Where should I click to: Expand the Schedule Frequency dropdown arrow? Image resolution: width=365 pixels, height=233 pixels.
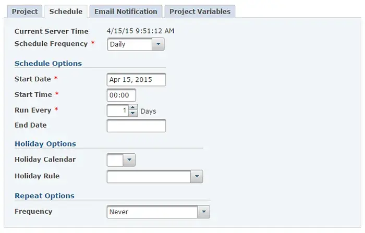pos(158,44)
